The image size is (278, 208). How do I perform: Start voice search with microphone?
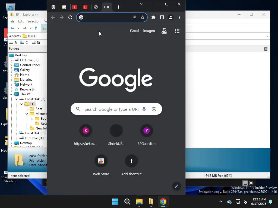(144, 109)
